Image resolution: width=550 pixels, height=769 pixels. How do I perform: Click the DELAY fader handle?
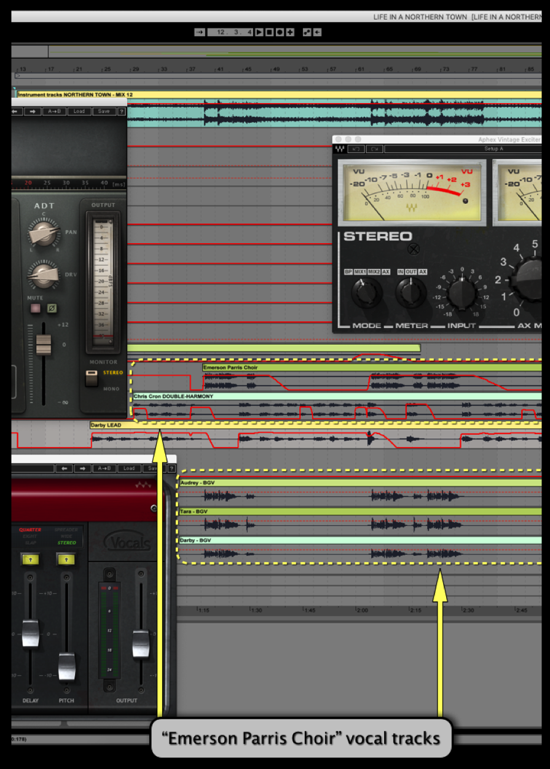tap(30, 633)
